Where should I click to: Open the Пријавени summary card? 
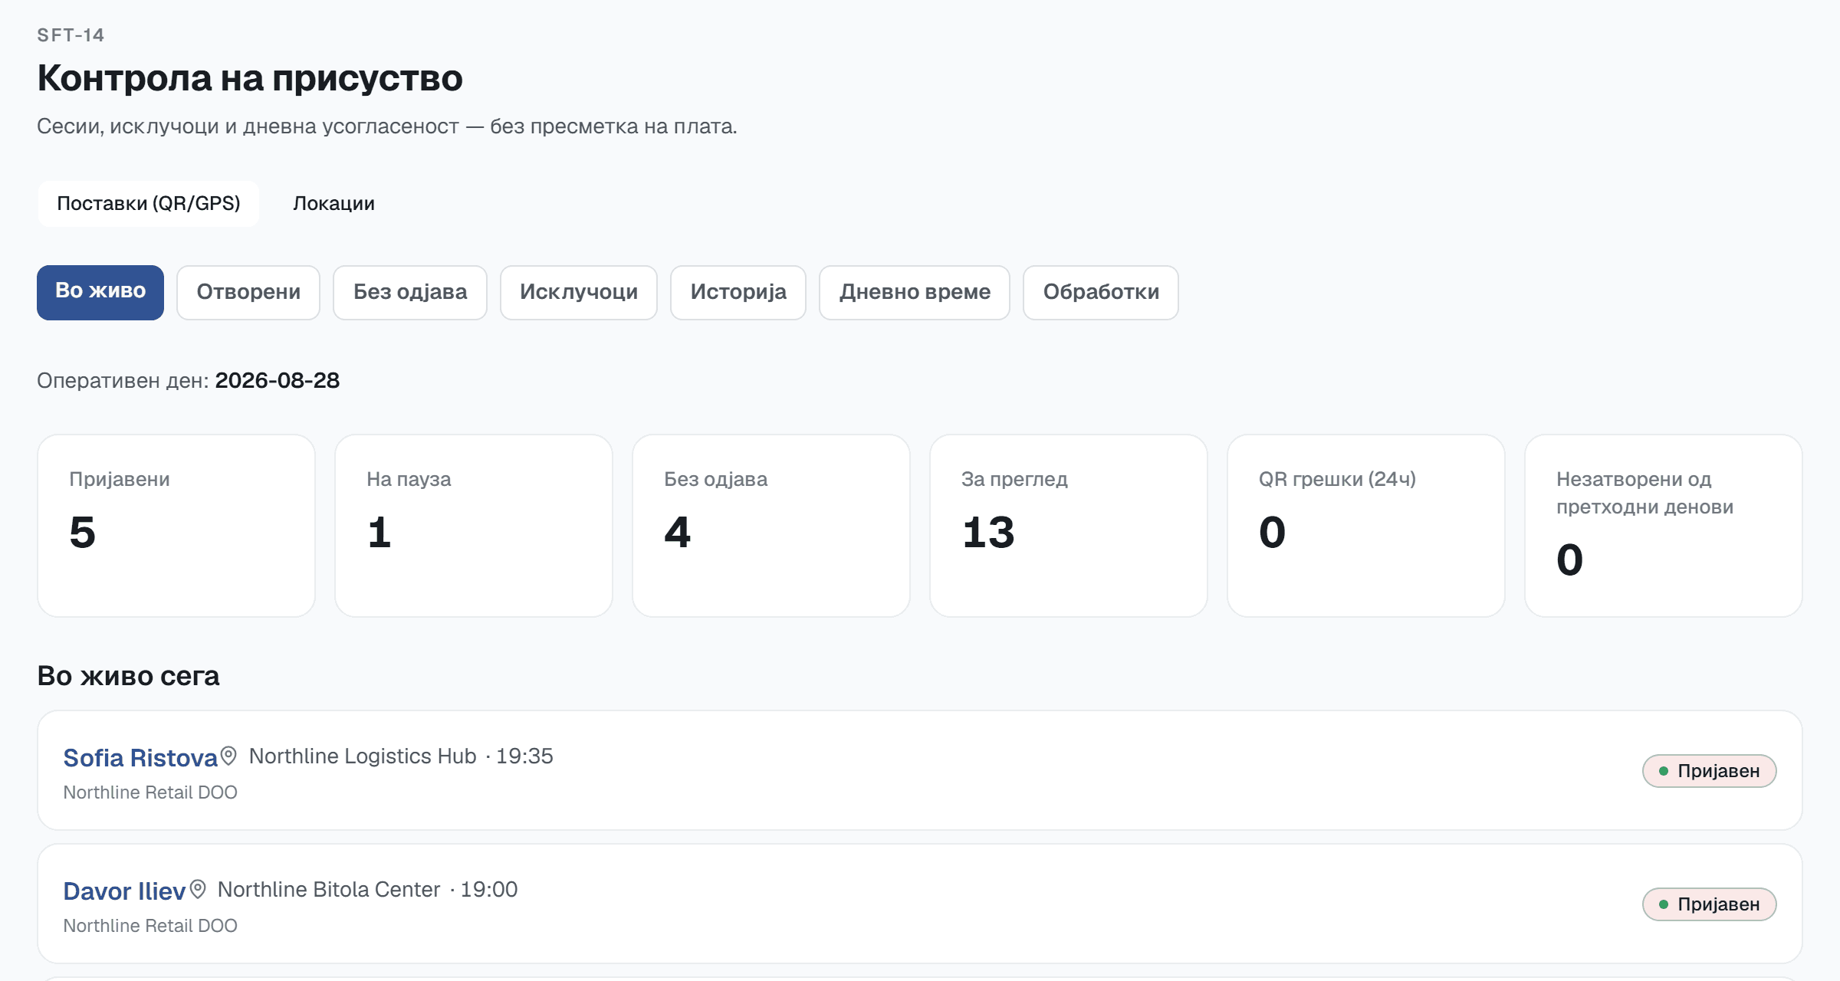click(176, 526)
